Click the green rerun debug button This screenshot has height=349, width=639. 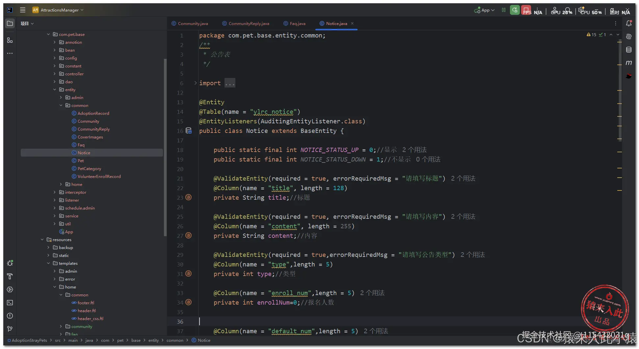[515, 10]
